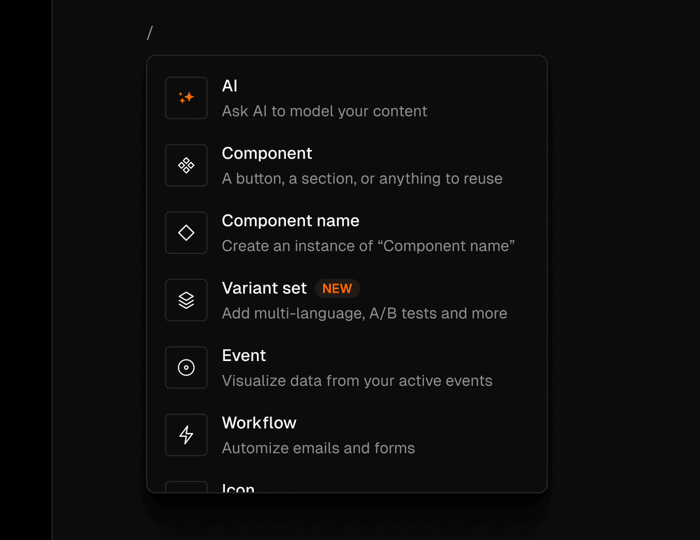Click the stacked layers Variant set icon
The height and width of the screenshot is (540, 700).
tap(186, 300)
